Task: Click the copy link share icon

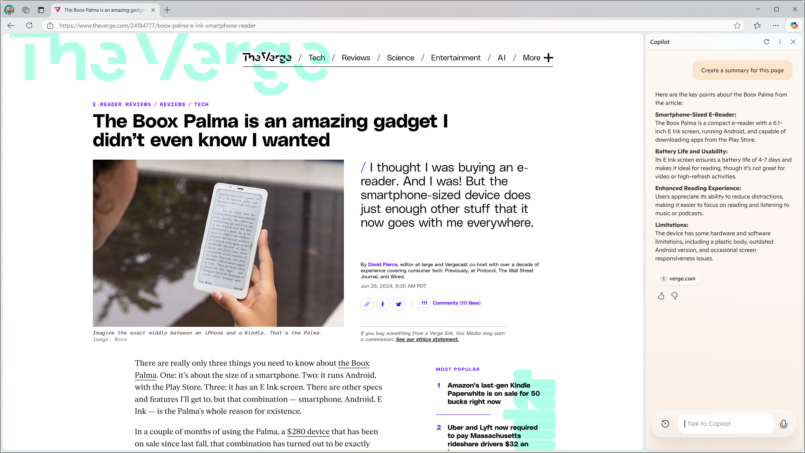Action: 367,304
